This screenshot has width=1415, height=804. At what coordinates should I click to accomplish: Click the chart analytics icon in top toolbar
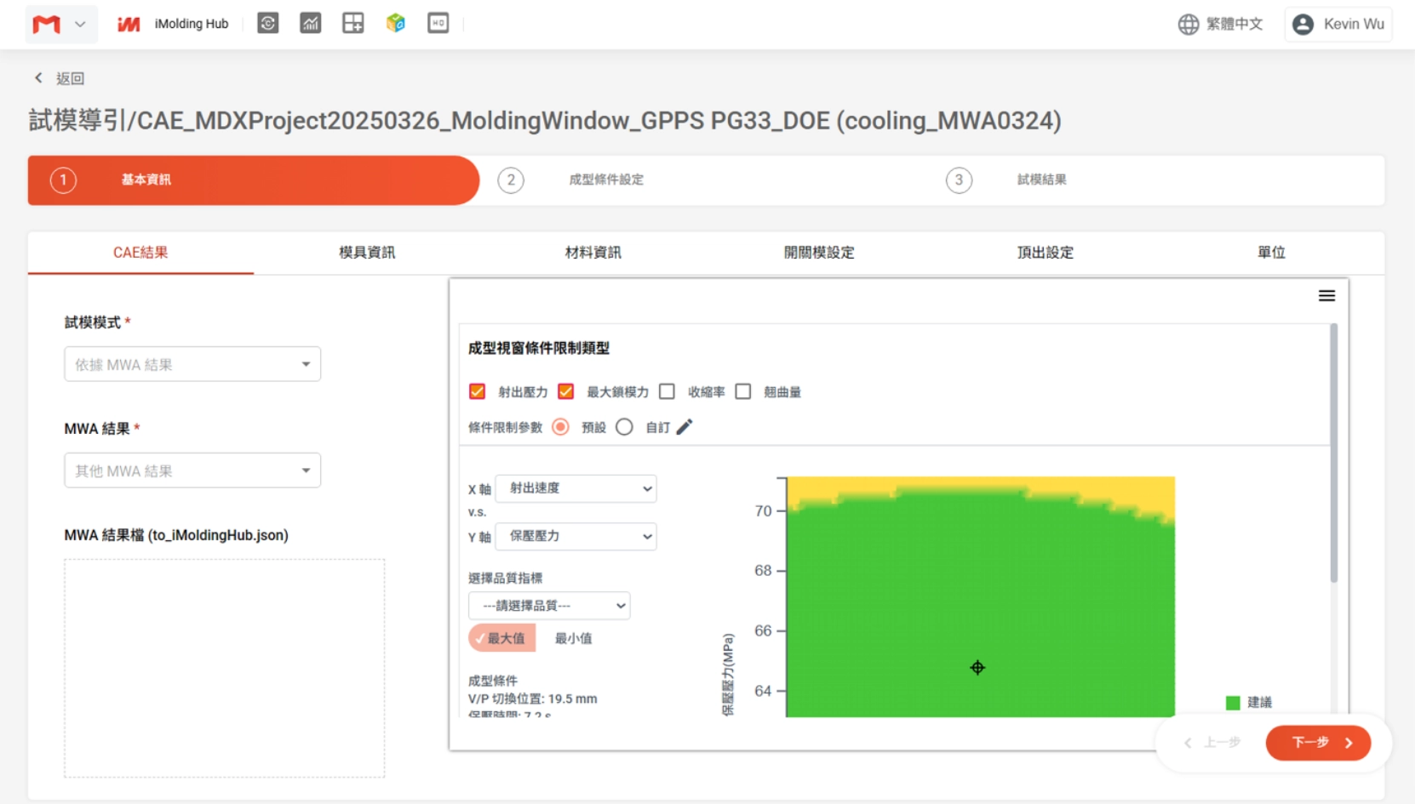(x=310, y=24)
